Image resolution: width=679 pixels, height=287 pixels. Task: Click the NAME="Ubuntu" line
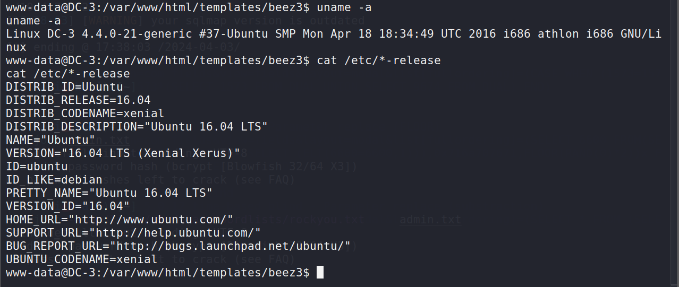[x=50, y=140]
